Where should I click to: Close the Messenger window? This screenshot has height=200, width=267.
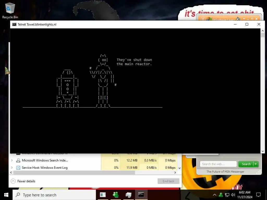tap(257, 19)
